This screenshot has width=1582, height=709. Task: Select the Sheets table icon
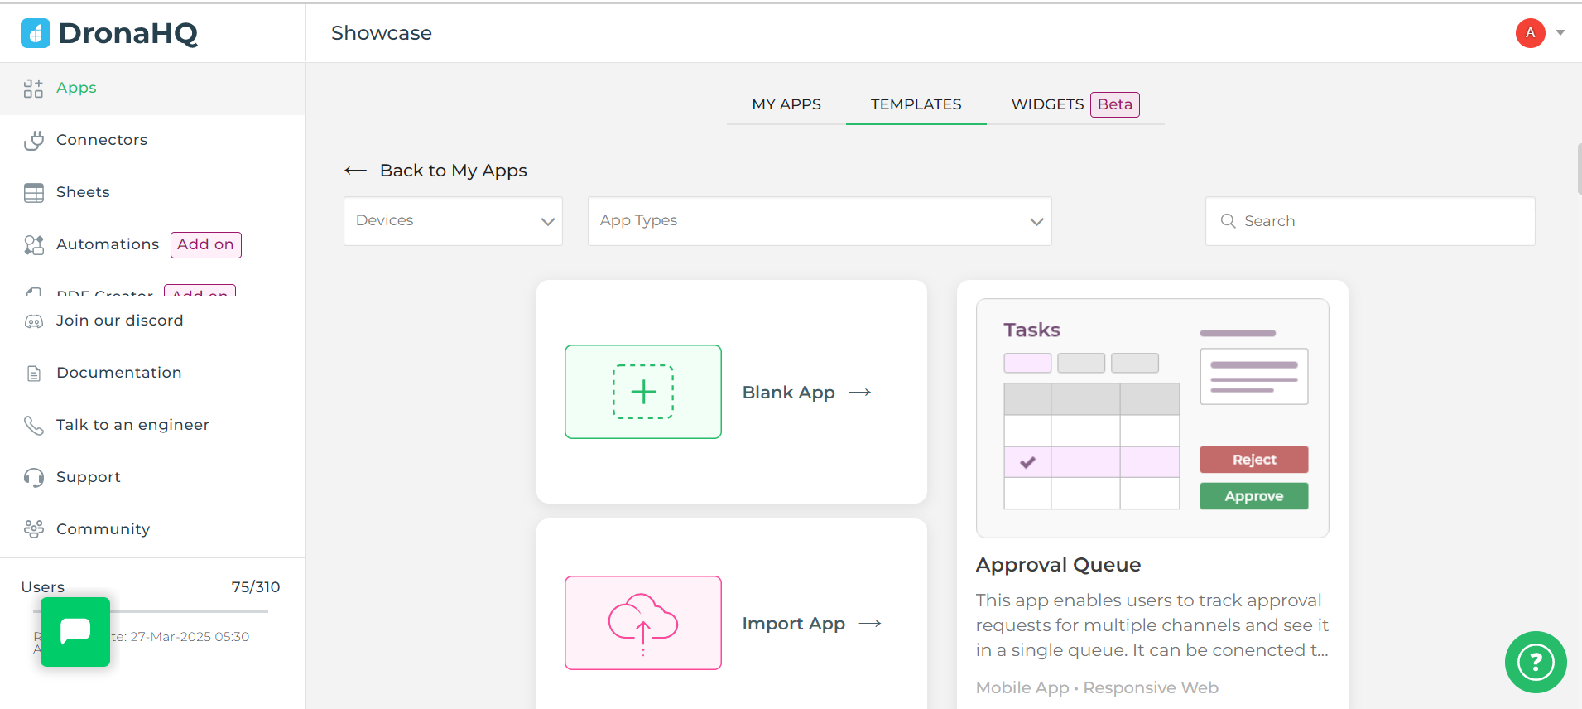34,193
